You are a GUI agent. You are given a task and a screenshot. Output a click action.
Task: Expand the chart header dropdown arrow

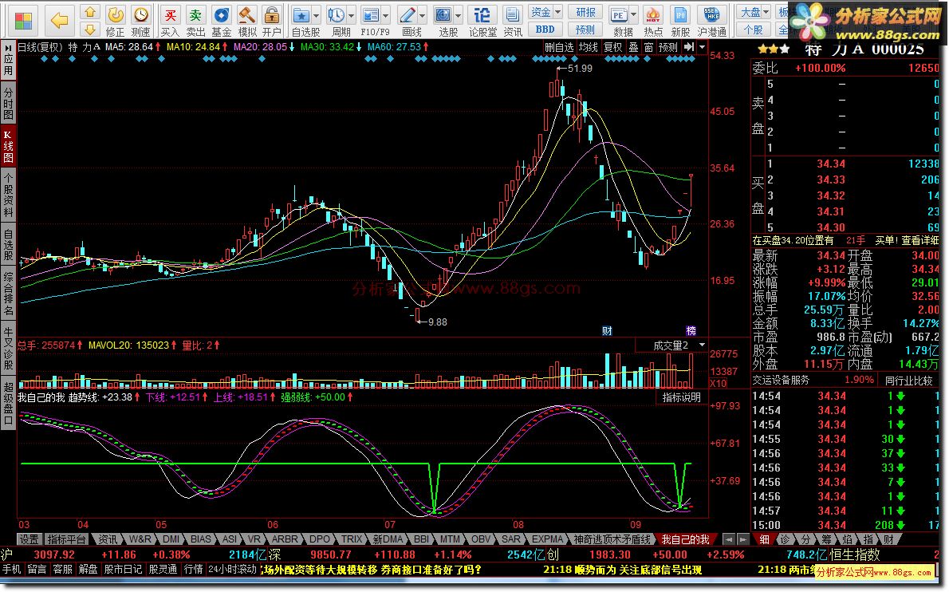pyautogui.click(x=702, y=46)
